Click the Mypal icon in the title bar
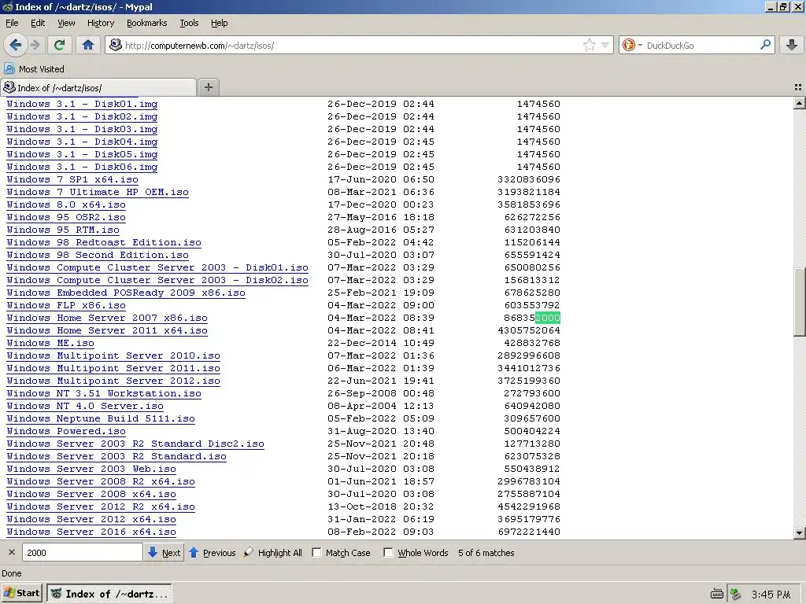The image size is (806, 604). click(x=7, y=6)
